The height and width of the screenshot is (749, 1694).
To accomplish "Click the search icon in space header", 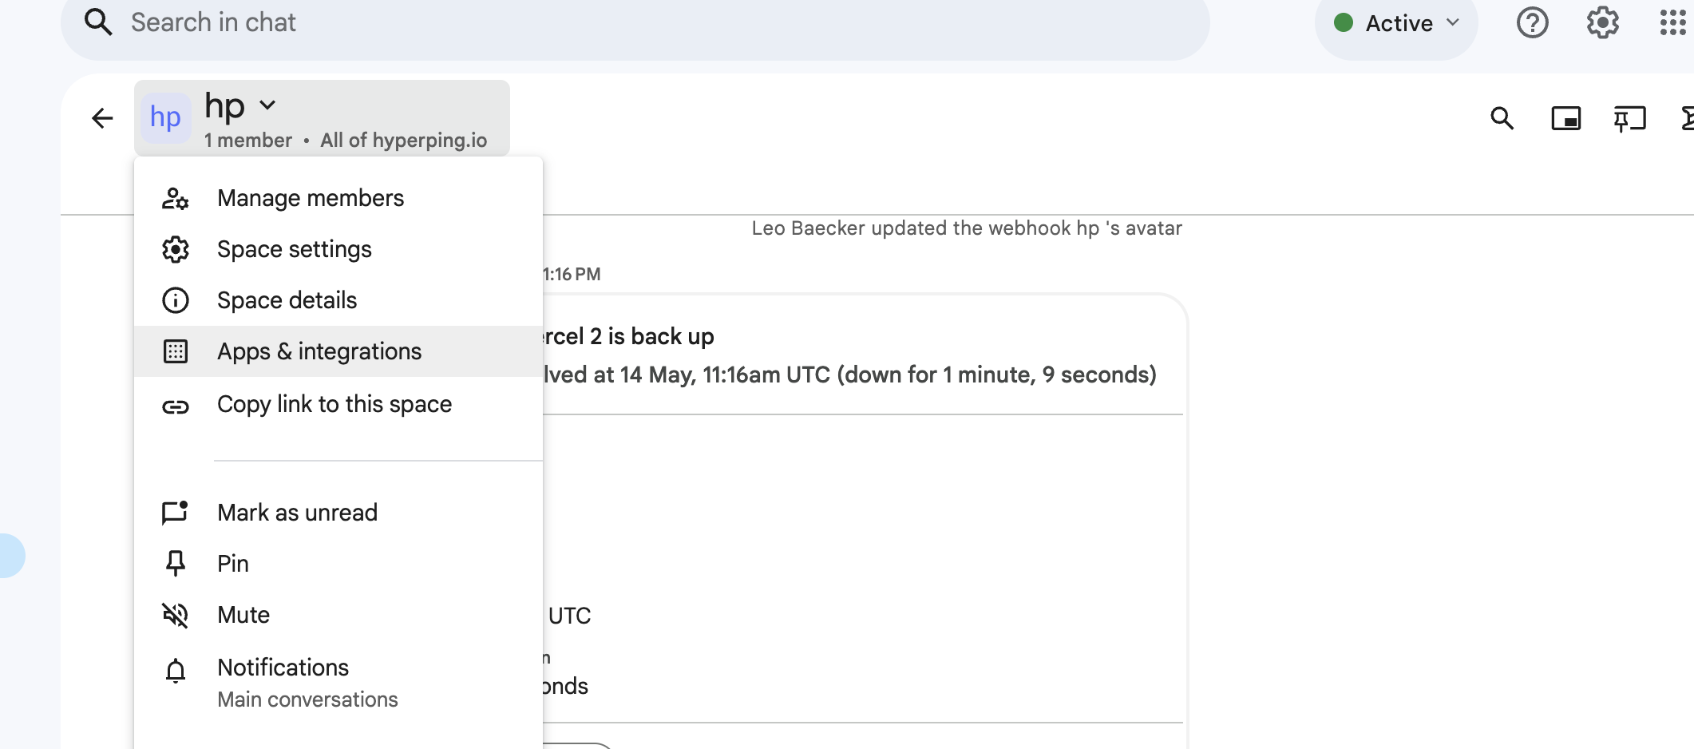I will pos(1502,119).
